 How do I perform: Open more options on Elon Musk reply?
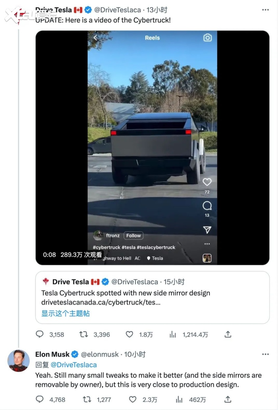(266, 354)
